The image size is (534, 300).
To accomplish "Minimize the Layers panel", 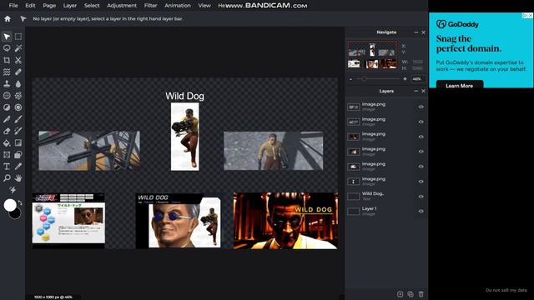I will pos(416,91).
